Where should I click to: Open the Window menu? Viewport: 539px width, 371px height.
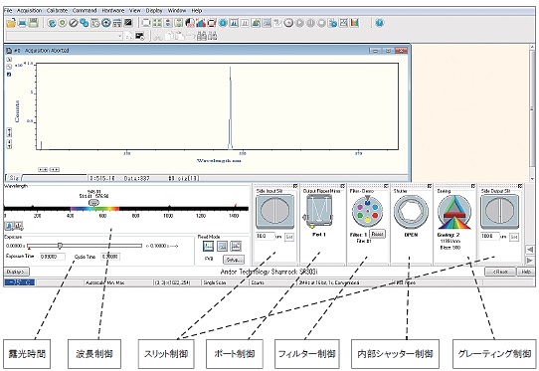[x=177, y=11]
